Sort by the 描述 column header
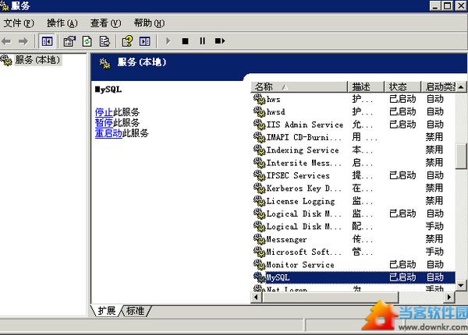Screen dimensions: 468x335 pyautogui.click(x=367, y=86)
